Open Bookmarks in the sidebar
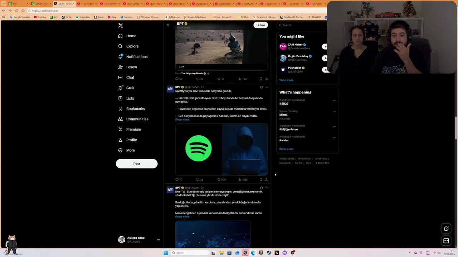The height and width of the screenshot is (257, 458). pos(132,109)
